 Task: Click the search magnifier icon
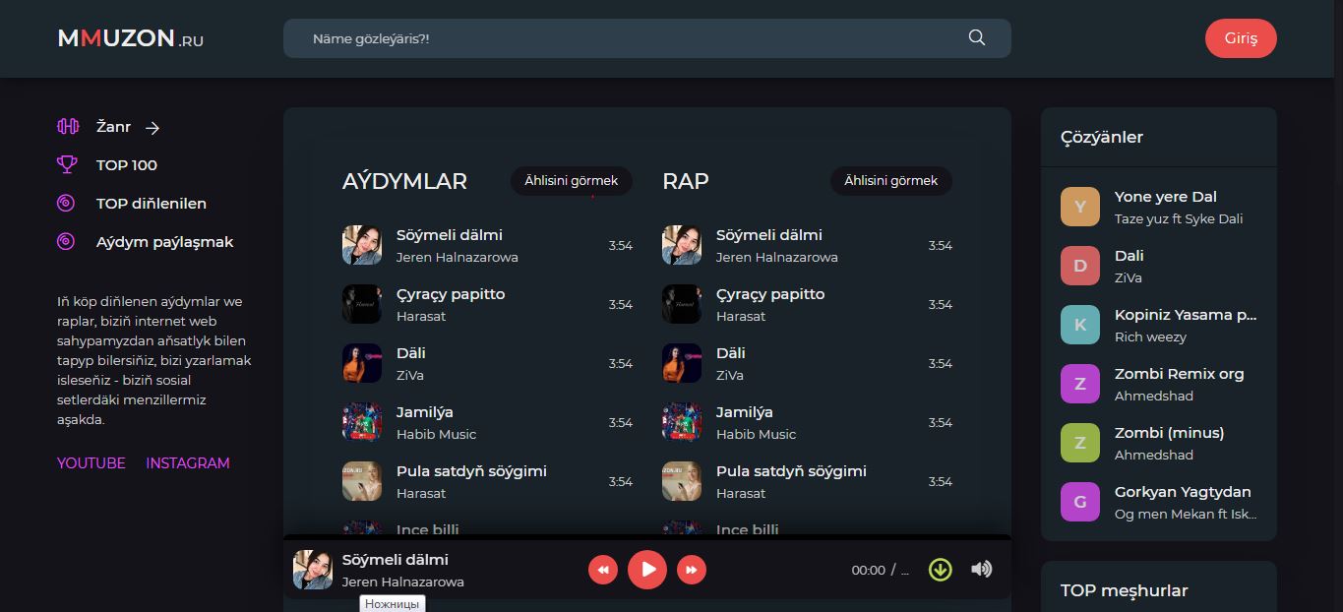[976, 38]
